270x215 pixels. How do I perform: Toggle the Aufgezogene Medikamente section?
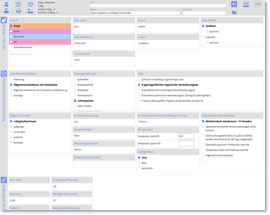[x=4, y=180]
